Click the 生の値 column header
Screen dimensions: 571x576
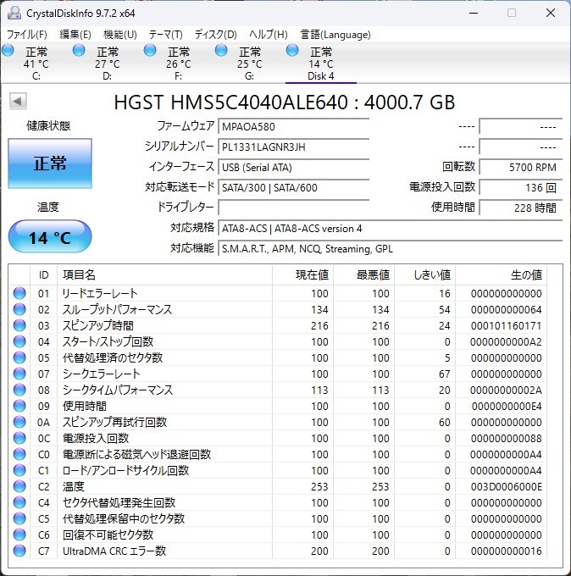501,274
